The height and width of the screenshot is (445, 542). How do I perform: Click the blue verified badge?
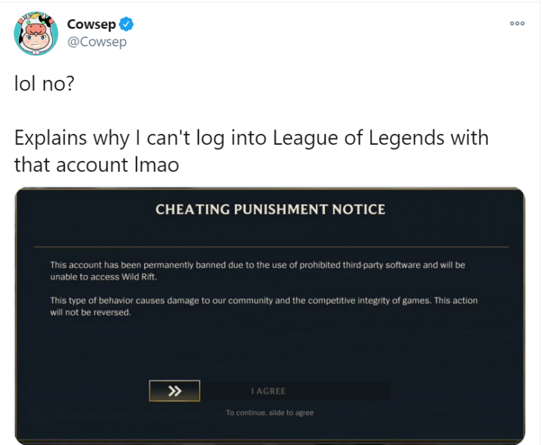[126, 24]
